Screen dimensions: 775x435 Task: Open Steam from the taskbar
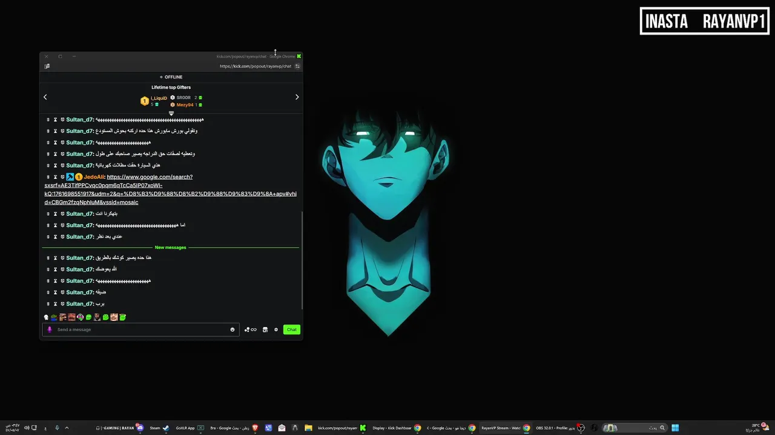[x=159, y=428]
